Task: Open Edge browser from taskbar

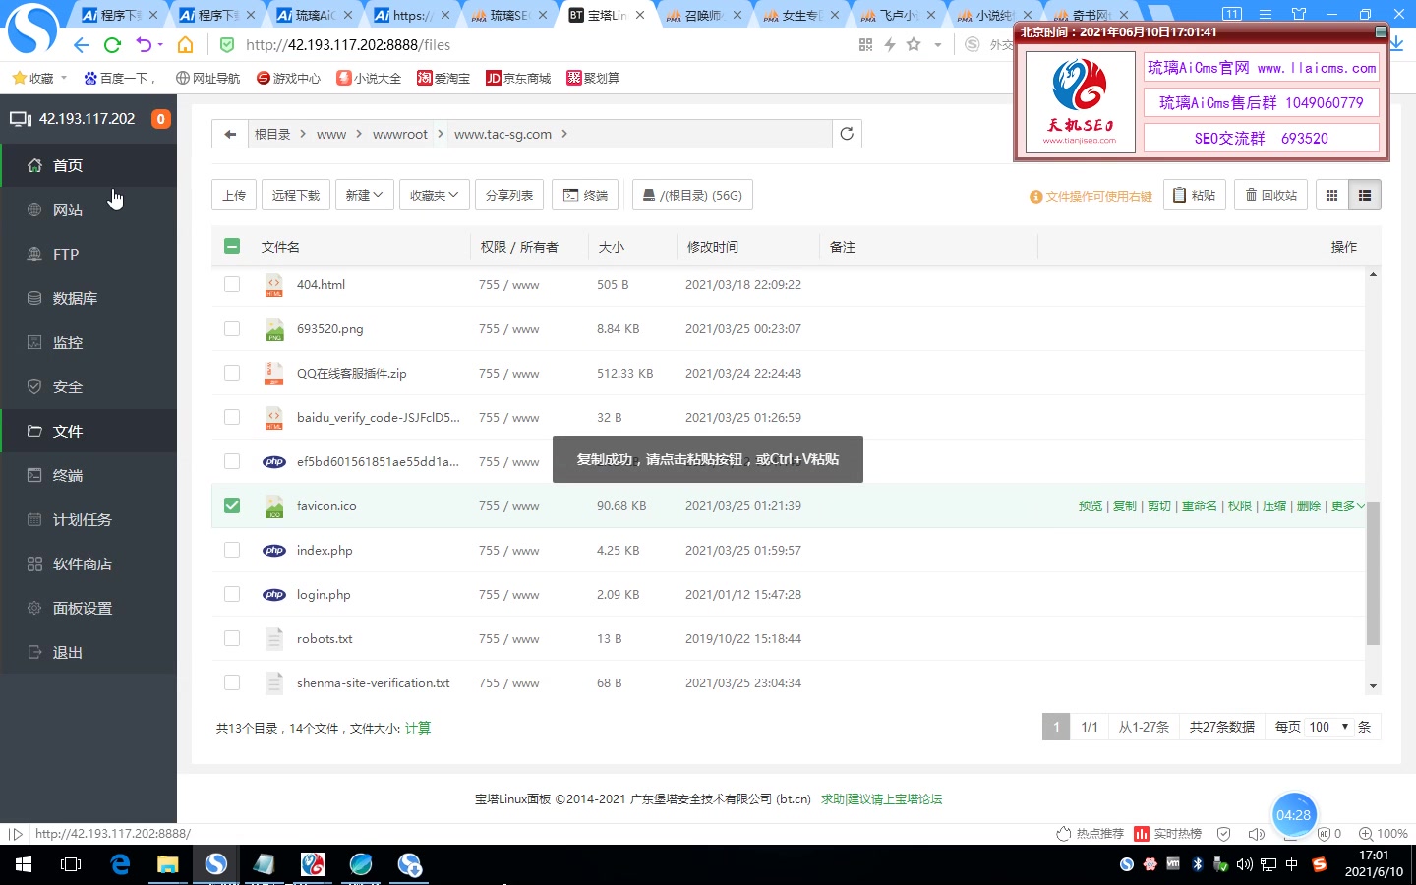Action: point(120,864)
